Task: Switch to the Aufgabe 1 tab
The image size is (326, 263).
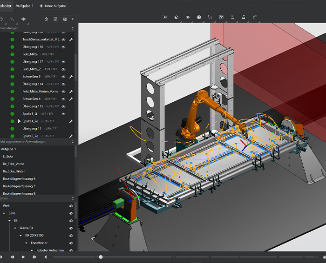Action: pos(25,6)
